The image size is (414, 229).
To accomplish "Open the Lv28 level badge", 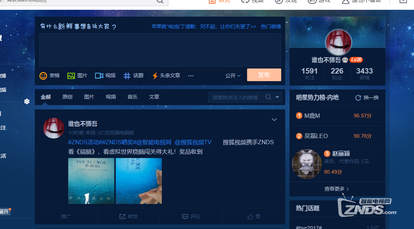I will (x=356, y=60).
